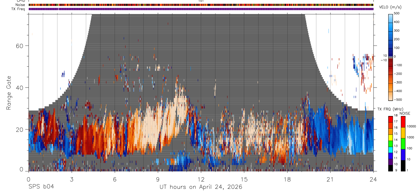The height and width of the screenshot is (194, 420).
Task: Click the 3 tick on the UT hours axis
Action: click(71, 179)
